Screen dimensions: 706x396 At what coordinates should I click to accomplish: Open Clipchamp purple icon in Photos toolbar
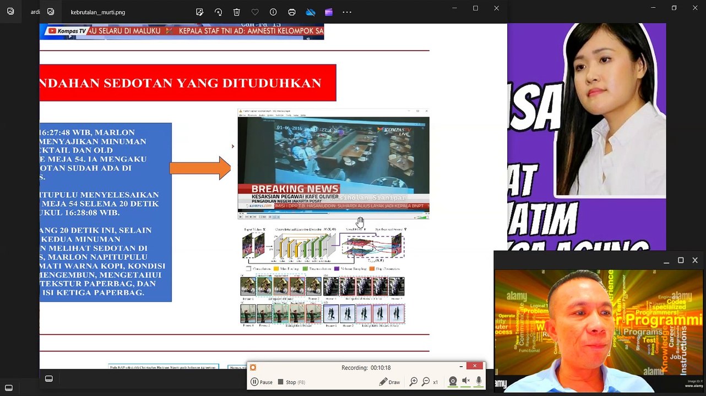[329, 12]
